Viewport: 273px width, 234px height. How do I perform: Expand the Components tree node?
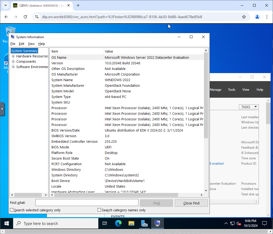pyautogui.click(x=13, y=62)
